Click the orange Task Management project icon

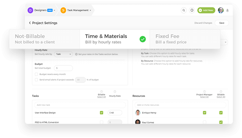(63, 10)
